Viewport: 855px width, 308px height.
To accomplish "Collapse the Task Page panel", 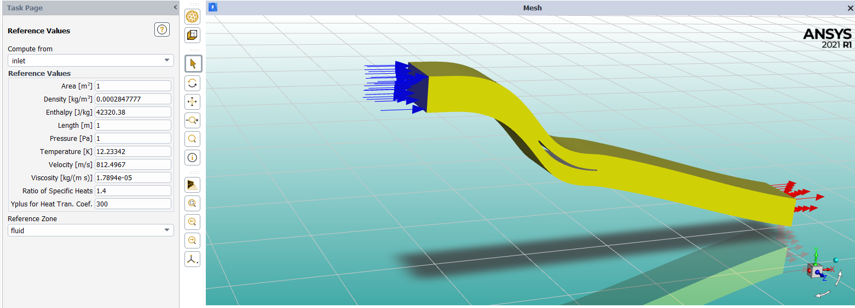I will [x=175, y=8].
